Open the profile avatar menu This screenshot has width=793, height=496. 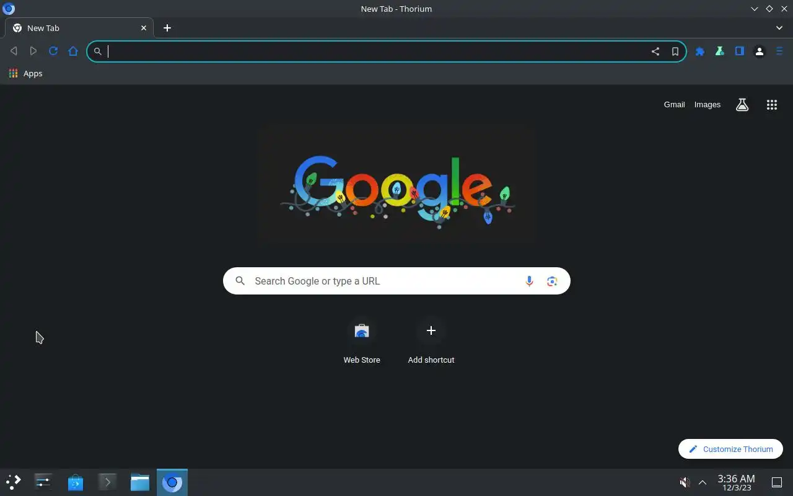[760, 51]
